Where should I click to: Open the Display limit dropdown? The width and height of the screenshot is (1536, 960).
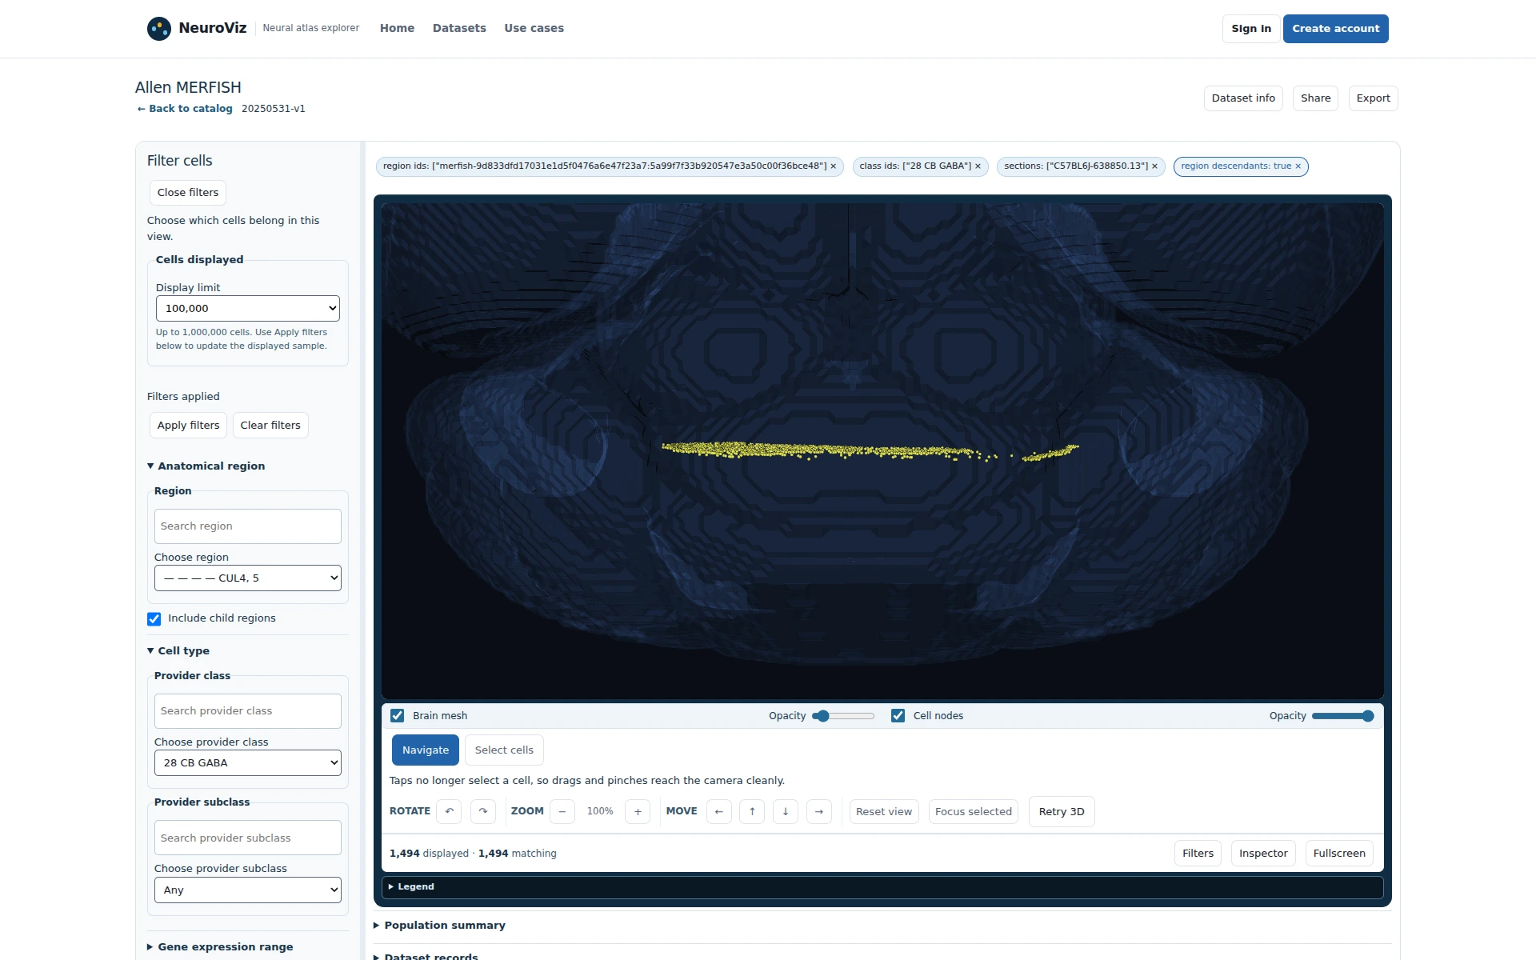(x=248, y=309)
